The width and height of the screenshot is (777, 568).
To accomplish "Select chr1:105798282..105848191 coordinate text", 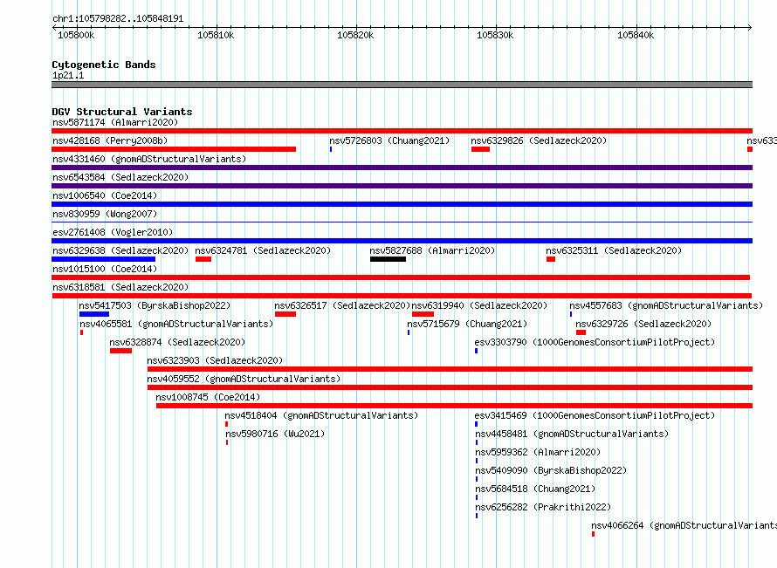I will (x=118, y=18).
